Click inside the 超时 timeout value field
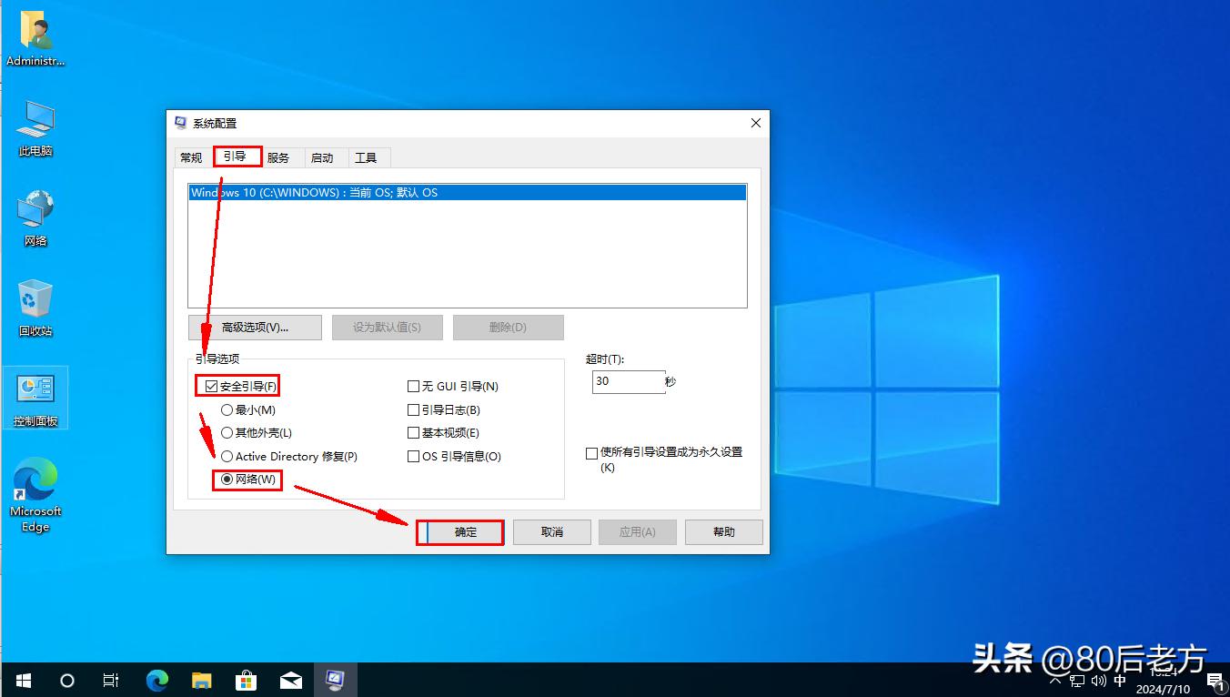 pos(628,381)
